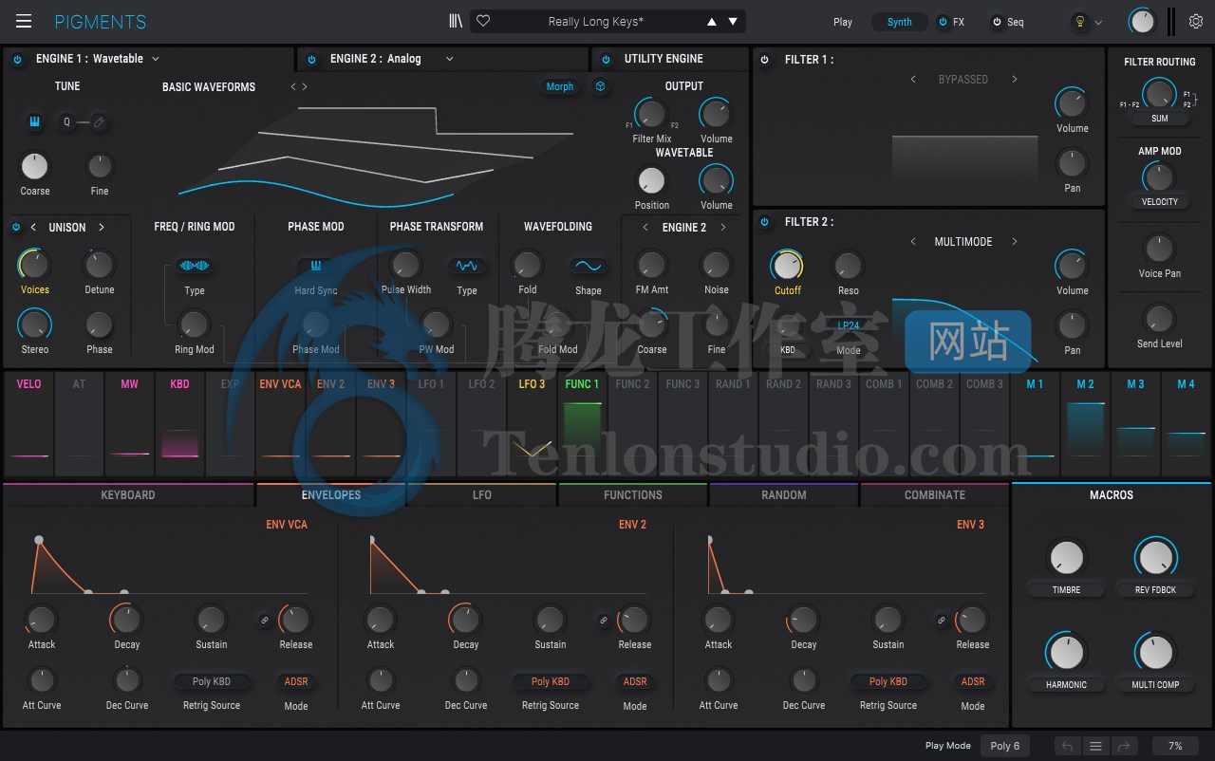Click the redo arrow icon

pos(1124,746)
